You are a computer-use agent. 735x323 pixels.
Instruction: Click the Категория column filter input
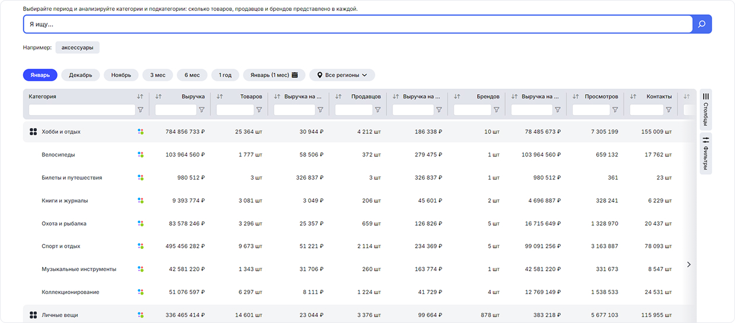pos(82,110)
